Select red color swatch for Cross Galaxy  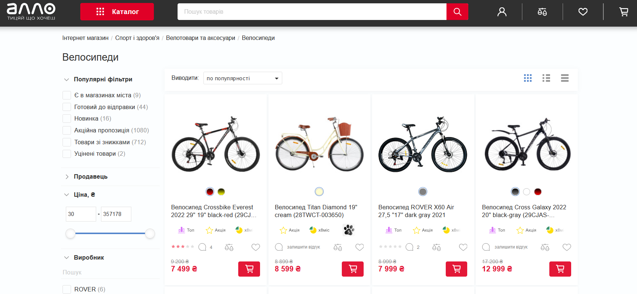[x=538, y=192]
